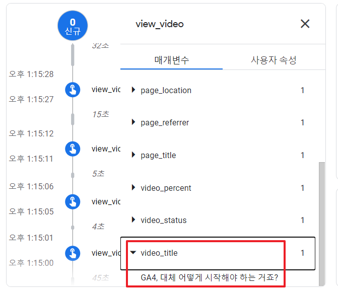Click timeline gap marker beside 15초
Image resolution: width=338 pixels, height=293 pixels.
coord(73,119)
